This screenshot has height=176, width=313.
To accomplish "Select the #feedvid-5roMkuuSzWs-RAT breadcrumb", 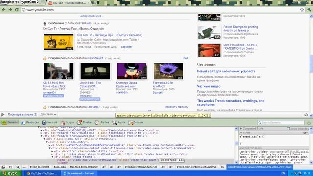I will 141,167.
